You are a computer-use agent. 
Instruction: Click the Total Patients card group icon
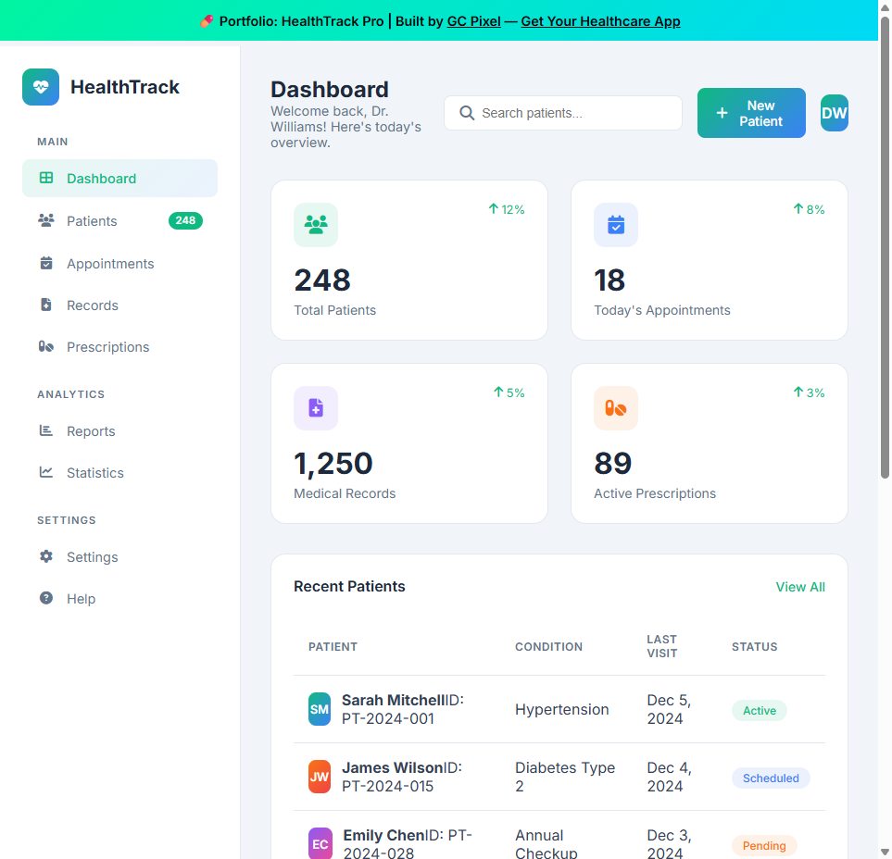(315, 224)
